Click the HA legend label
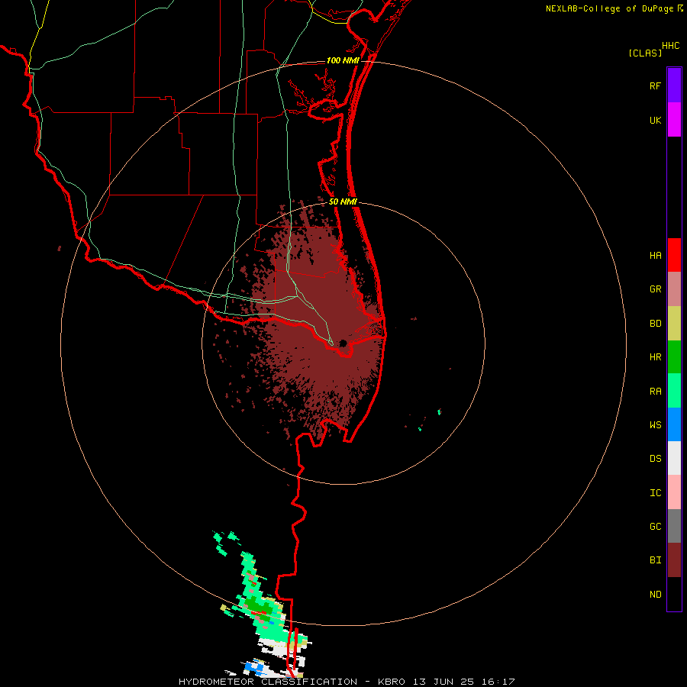The image size is (687, 687). [656, 256]
